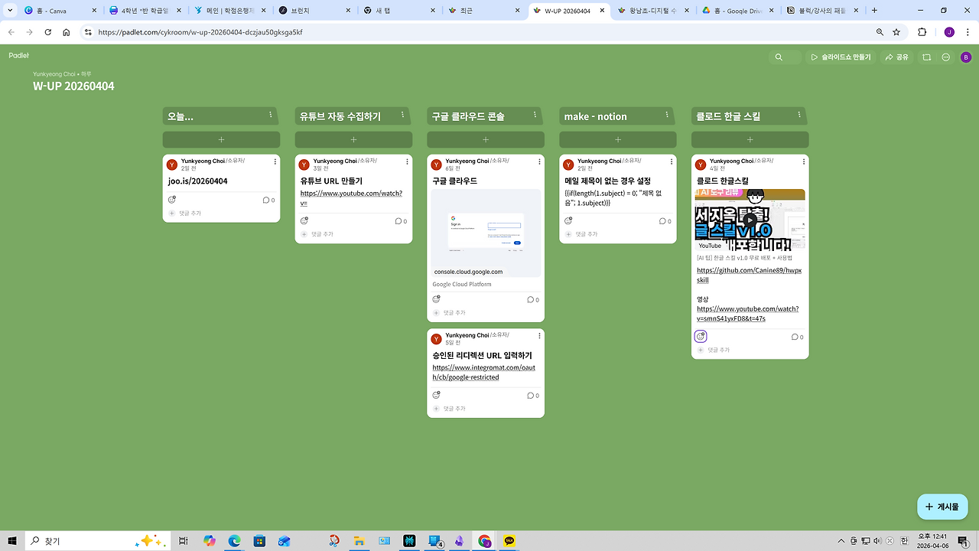Open the github.com/Canine89/hwpxskill link
Image resolution: width=979 pixels, height=551 pixels.
pyautogui.click(x=749, y=275)
